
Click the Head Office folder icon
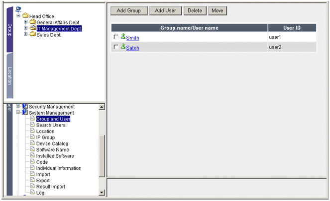(25, 15)
